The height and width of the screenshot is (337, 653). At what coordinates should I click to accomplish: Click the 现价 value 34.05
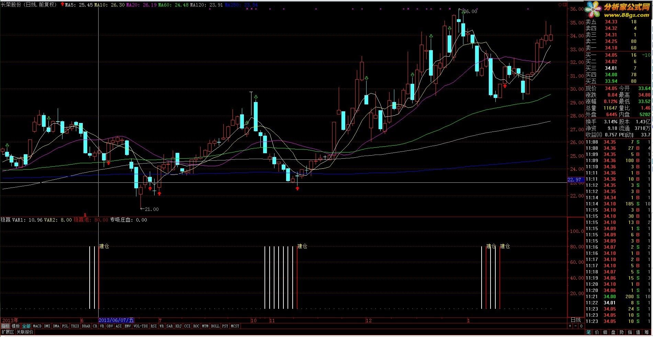611,89
